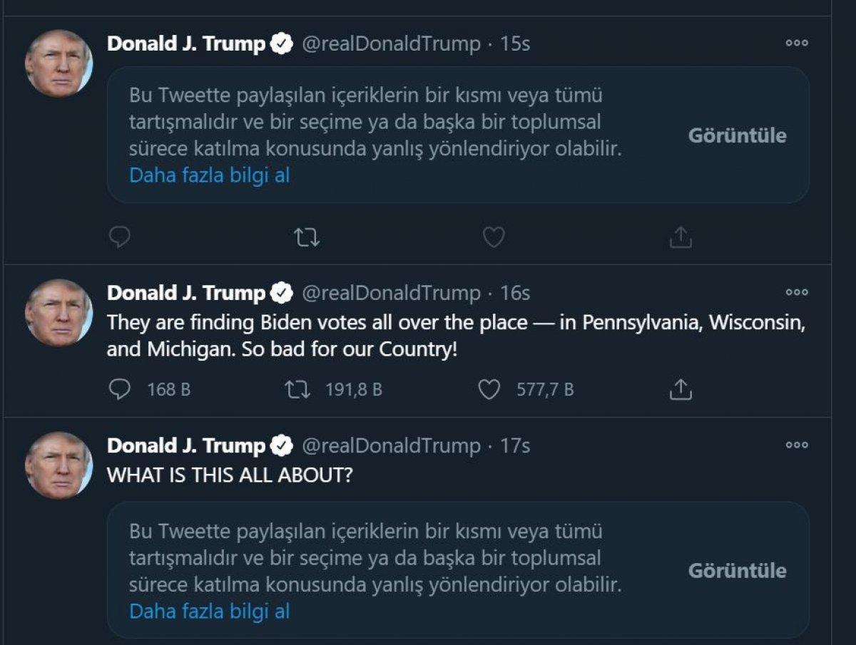The width and height of the screenshot is (856, 645).
Task: Open 'Daha fazla bilgi al' in the bottom tweet
Action: [209, 611]
